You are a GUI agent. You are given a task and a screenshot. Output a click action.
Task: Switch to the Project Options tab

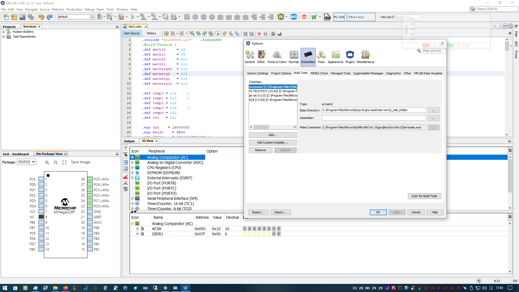[x=281, y=73]
